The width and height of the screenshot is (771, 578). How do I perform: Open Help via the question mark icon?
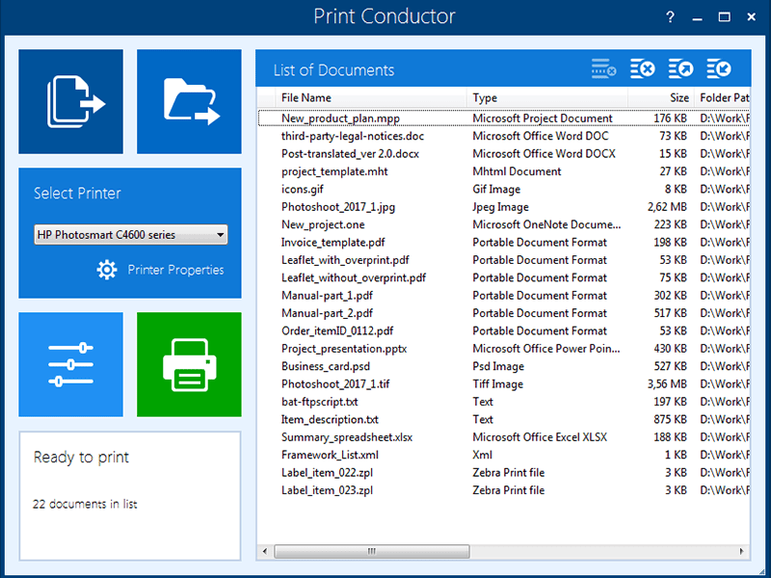point(670,16)
